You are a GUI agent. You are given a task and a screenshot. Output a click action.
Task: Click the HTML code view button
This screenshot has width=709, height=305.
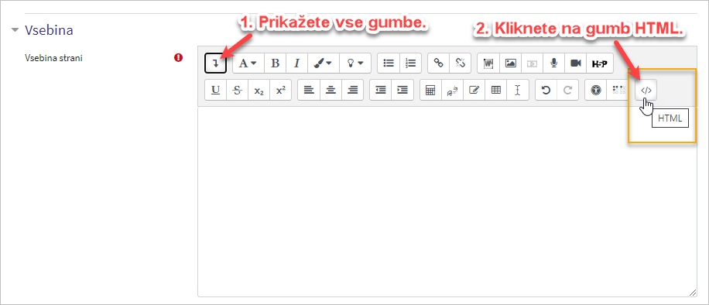646,90
